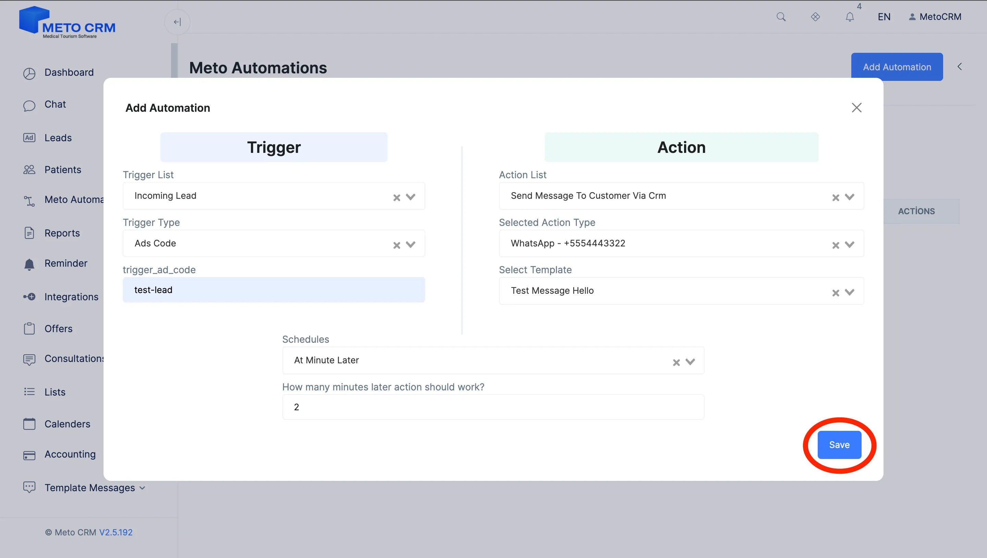Screen dimensions: 987x558
Task: Open the Select Template dropdown
Action: (850, 292)
